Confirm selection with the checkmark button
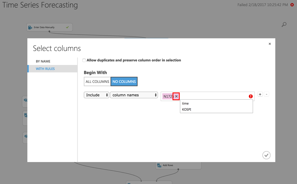Viewport: 297px width, 184px height. [x=266, y=155]
